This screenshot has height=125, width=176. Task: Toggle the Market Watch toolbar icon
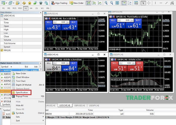(17, 3)
